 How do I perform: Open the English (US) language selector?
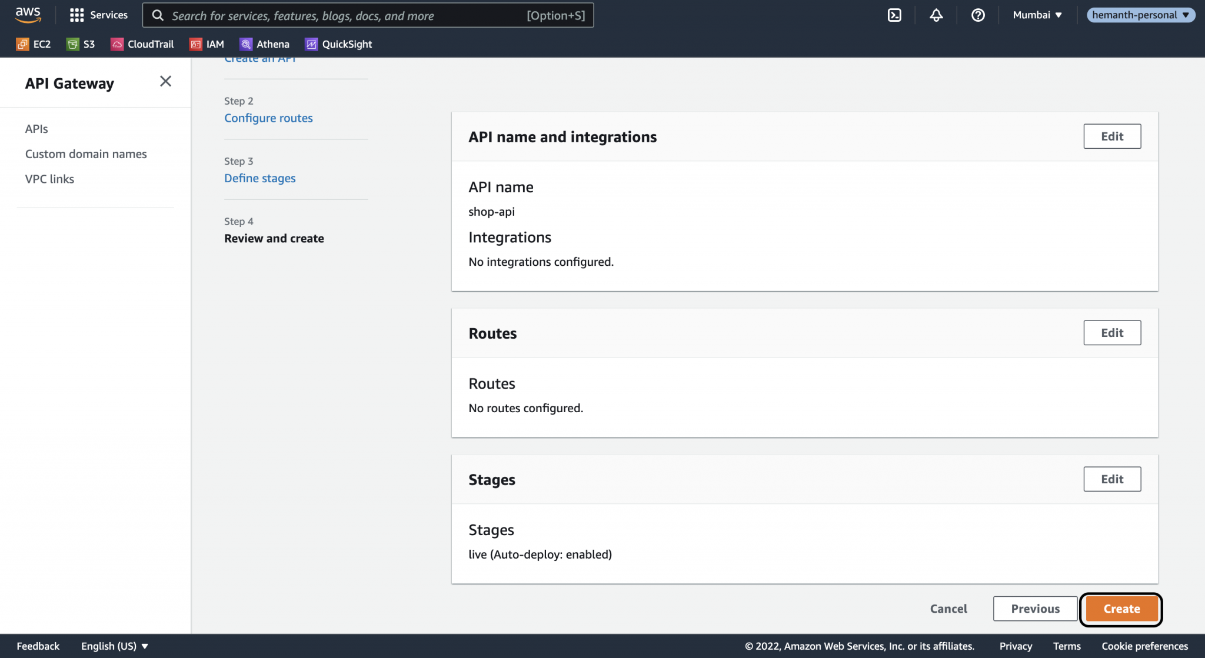click(x=114, y=646)
